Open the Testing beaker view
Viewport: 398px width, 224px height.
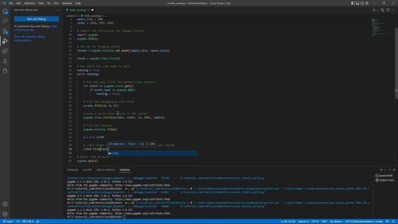point(5,61)
